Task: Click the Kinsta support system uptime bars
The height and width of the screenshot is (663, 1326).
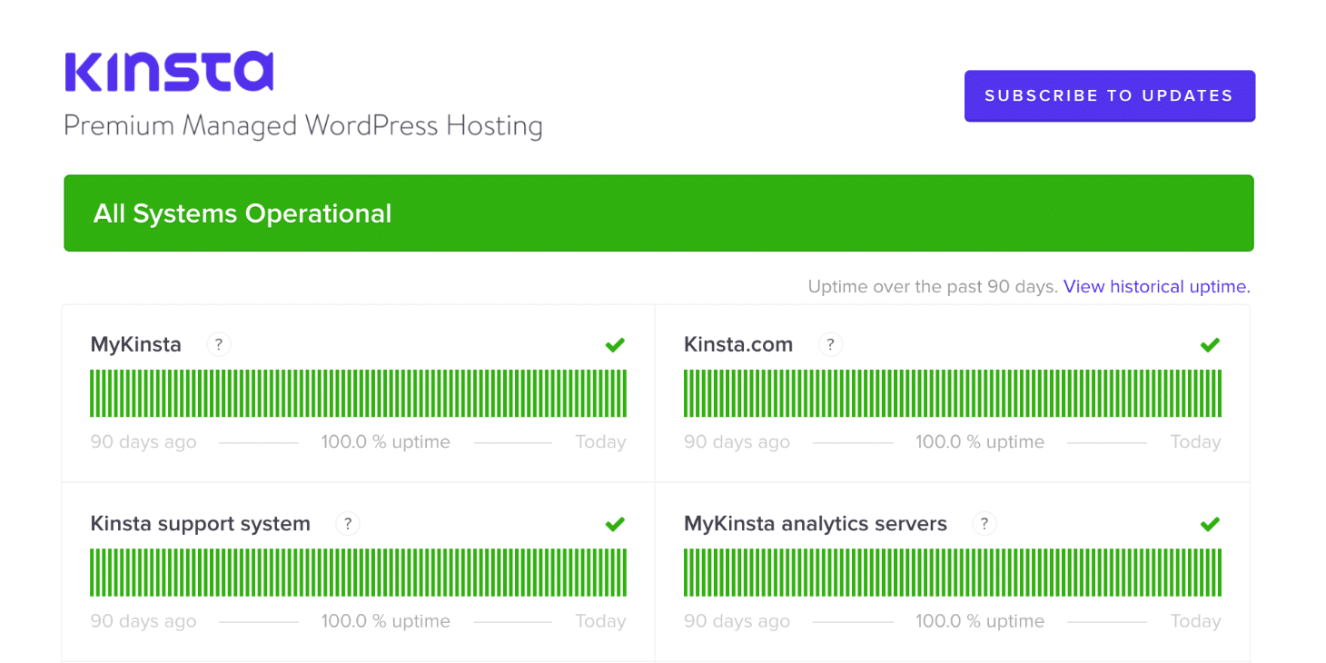Action: pyautogui.click(x=358, y=572)
